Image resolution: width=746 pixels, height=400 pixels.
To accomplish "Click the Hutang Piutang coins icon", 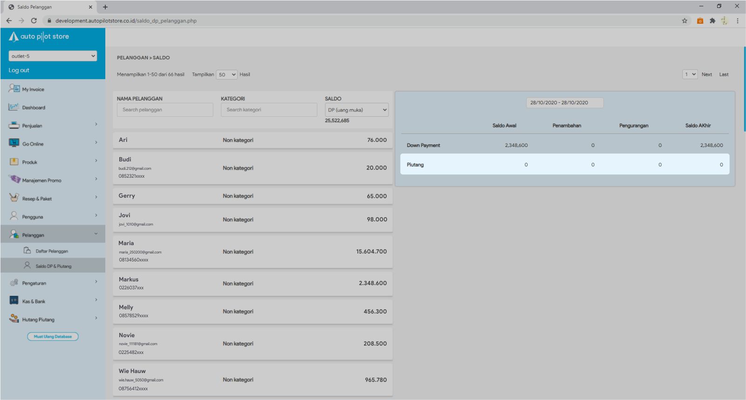I will pyautogui.click(x=14, y=319).
